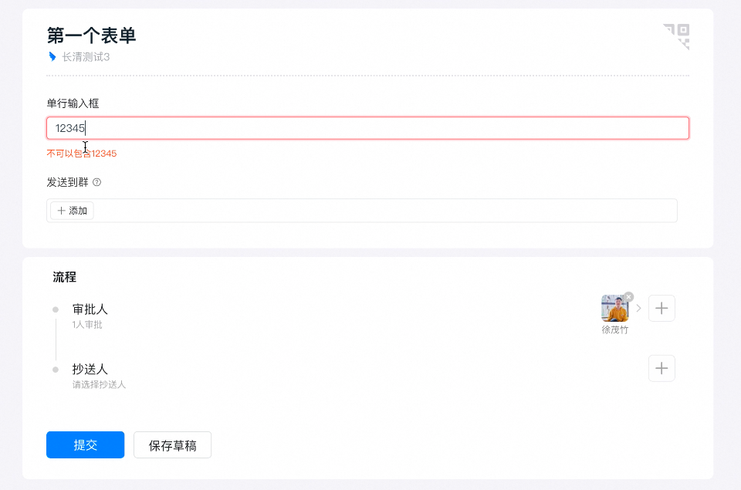Screen dimensions: 741x490
Task: Click the plus button in 审批人 row
Action: pos(661,308)
